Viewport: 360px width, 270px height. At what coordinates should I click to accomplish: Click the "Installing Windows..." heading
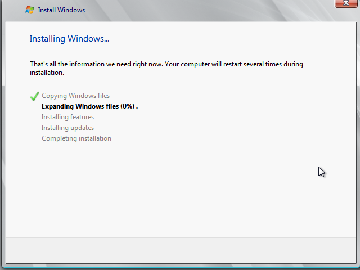69,39
